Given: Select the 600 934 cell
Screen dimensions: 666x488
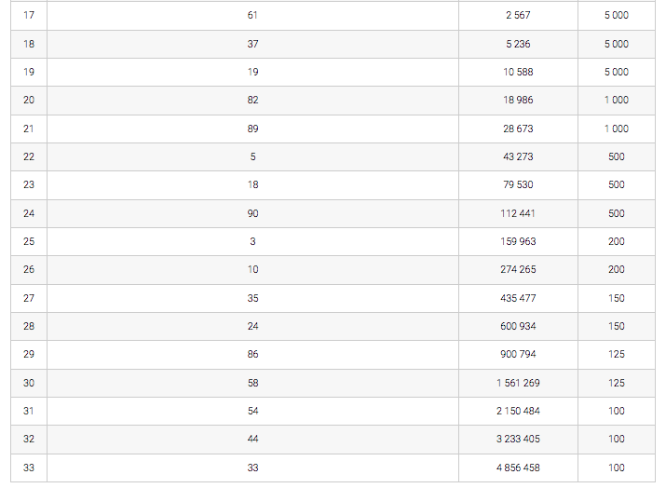Looking at the screenshot, I should (x=518, y=326).
